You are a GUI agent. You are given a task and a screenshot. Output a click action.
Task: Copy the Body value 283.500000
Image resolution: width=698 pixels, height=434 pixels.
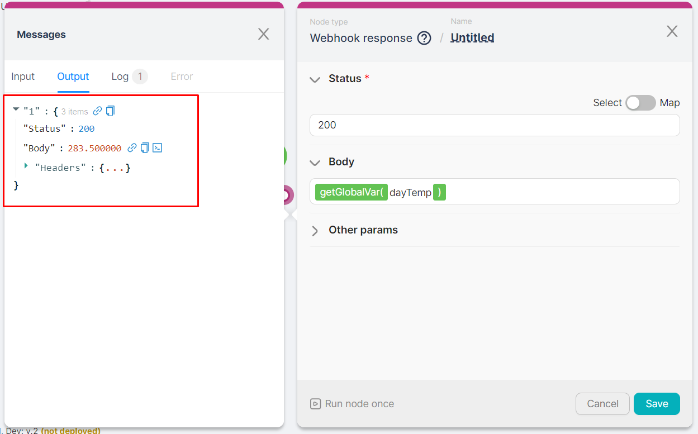[145, 148]
